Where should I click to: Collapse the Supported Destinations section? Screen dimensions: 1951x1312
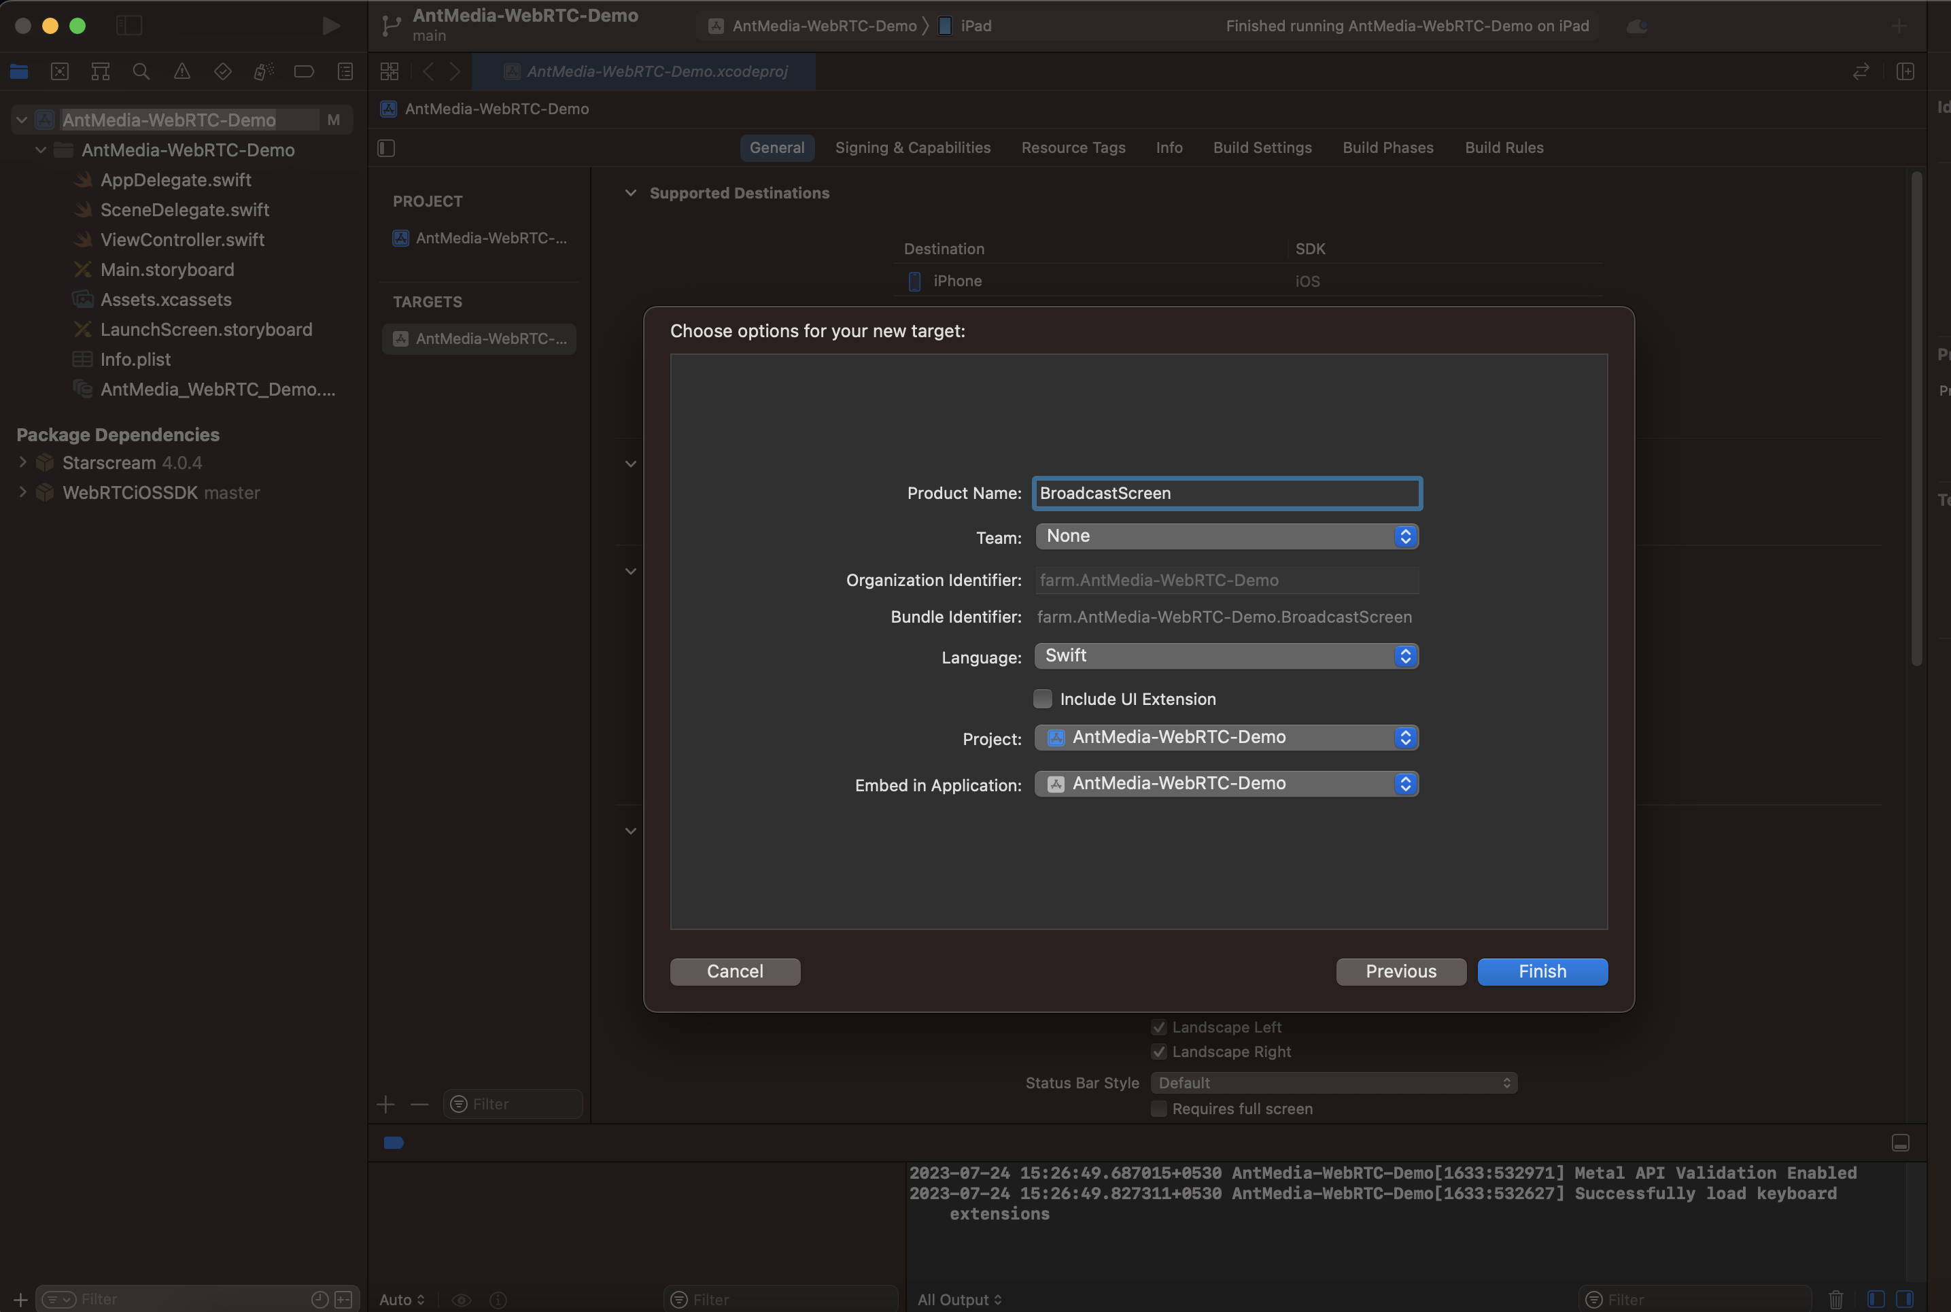631,193
